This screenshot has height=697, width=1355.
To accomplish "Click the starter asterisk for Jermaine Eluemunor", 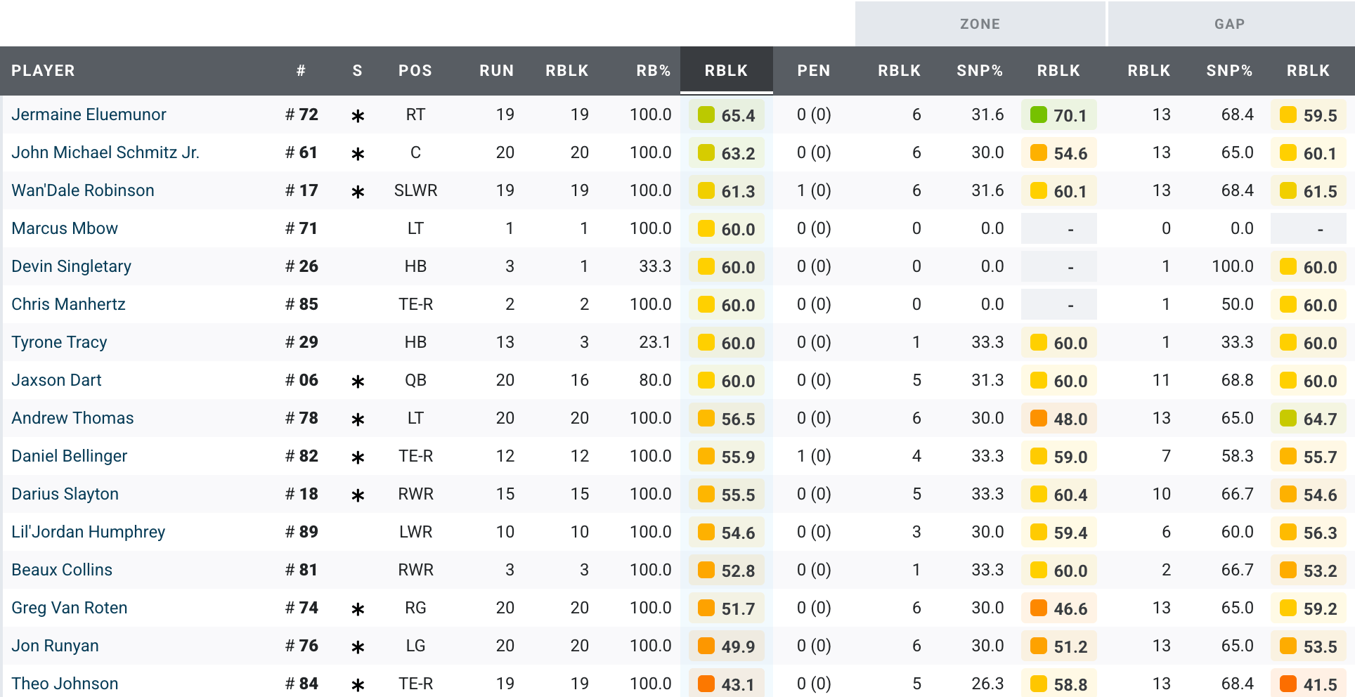I will tap(358, 116).
